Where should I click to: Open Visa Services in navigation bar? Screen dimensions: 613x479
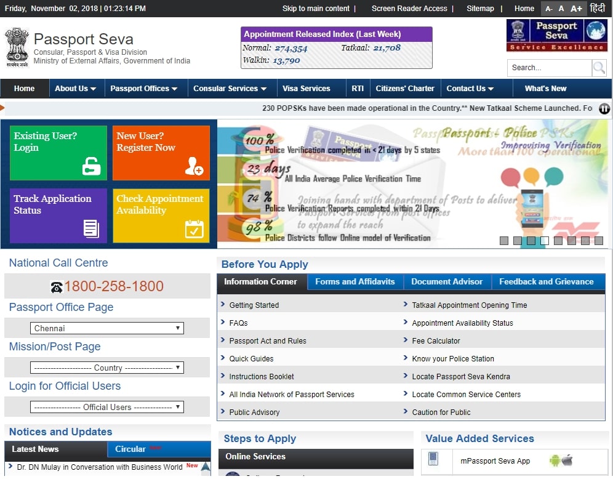click(306, 89)
